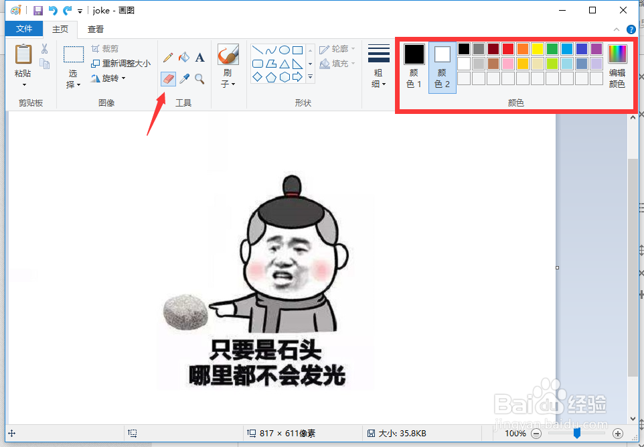The width and height of the screenshot is (644, 447).
Task: Open the 文件 file menu
Action: [x=24, y=29]
